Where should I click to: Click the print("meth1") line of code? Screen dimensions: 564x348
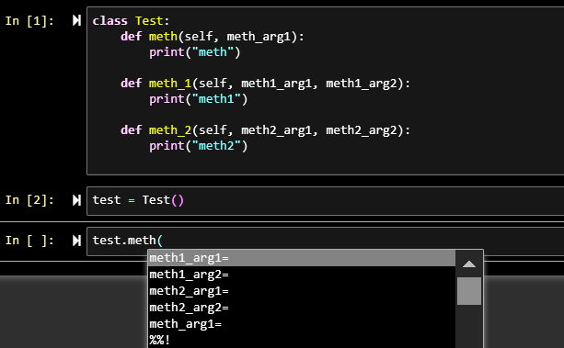[x=198, y=99]
